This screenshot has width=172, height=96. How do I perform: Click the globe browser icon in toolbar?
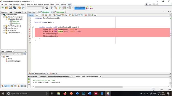47,8
